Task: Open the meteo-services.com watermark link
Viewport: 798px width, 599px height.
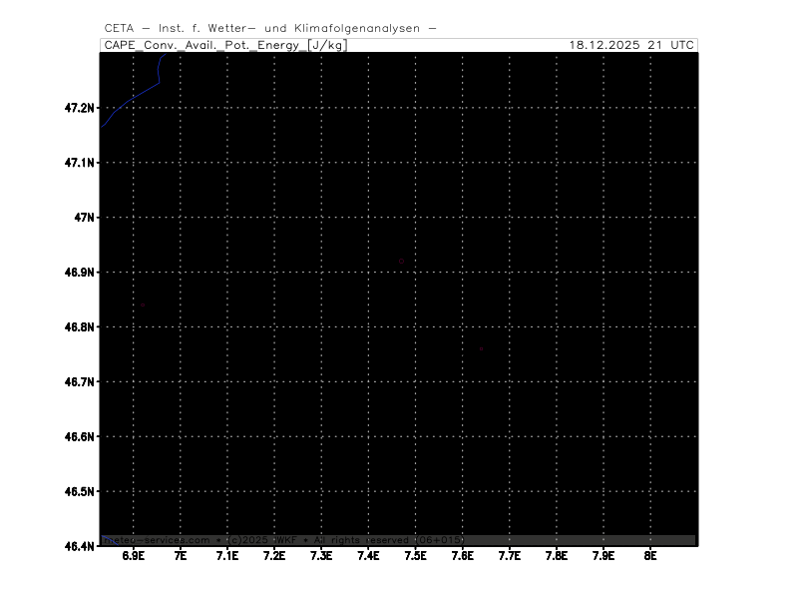Action: tap(157, 540)
